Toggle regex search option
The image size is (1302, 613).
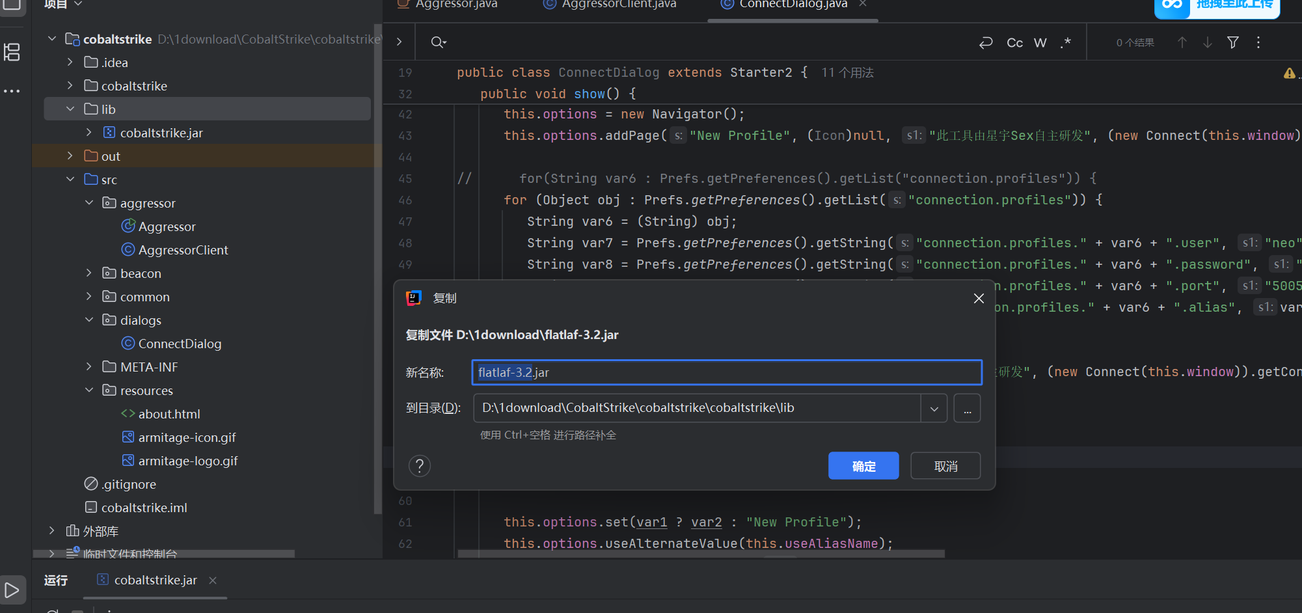1065,43
